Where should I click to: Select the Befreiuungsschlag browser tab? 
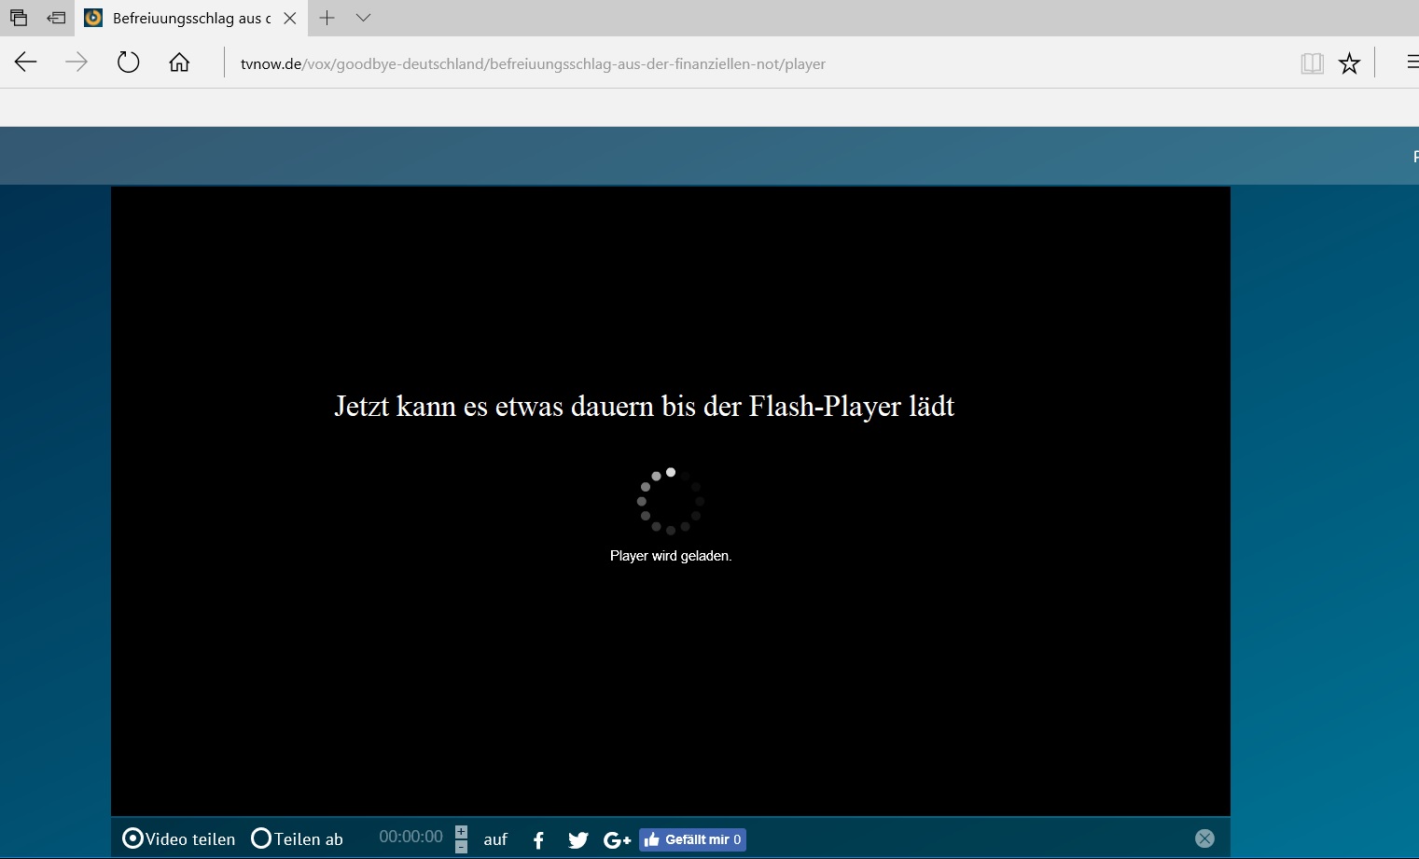coord(191,18)
